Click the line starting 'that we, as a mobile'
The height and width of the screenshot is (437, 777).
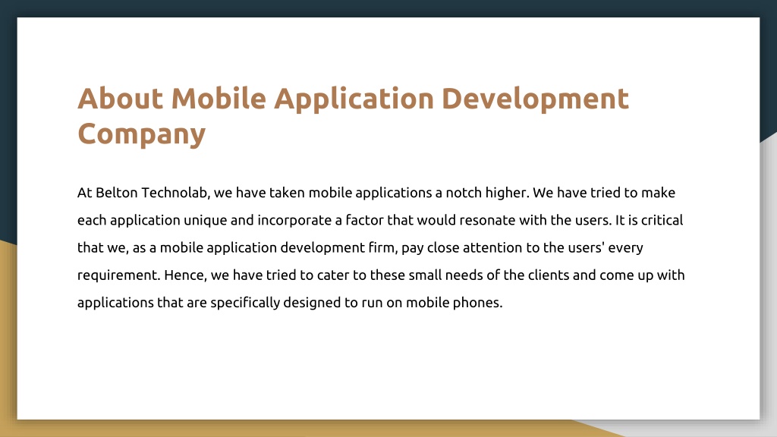(360, 248)
